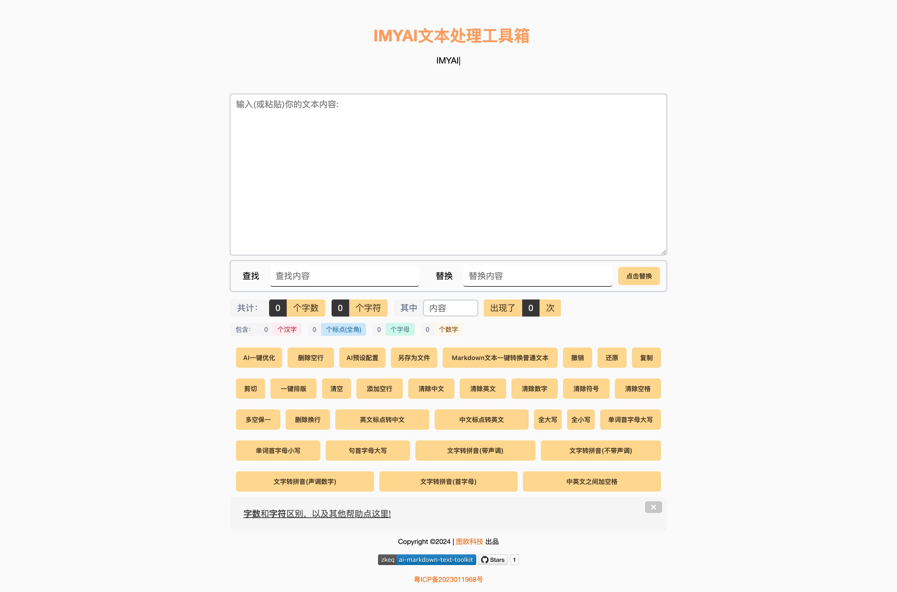Click 文字转拼音(首字母) button

pyautogui.click(x=448, y=482)
